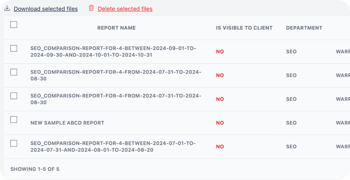350x180 pixels.
Task: Click the NO visibility value for the 2024-07-01 report
Action: (220, 147)
